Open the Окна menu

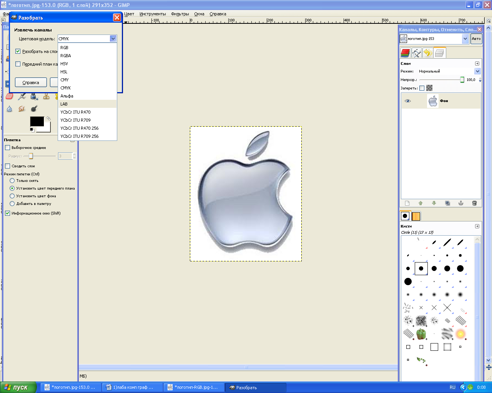199,14
